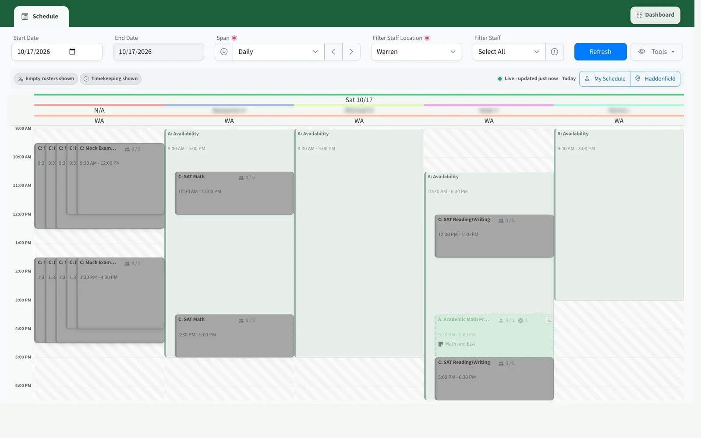The width and height of the screenshot is (701, 438).
Task: Toggle the Timekeeping shown chip
Action: coord(110,79)
